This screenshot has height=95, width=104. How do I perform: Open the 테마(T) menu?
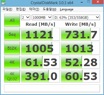(x=34, y=9)
